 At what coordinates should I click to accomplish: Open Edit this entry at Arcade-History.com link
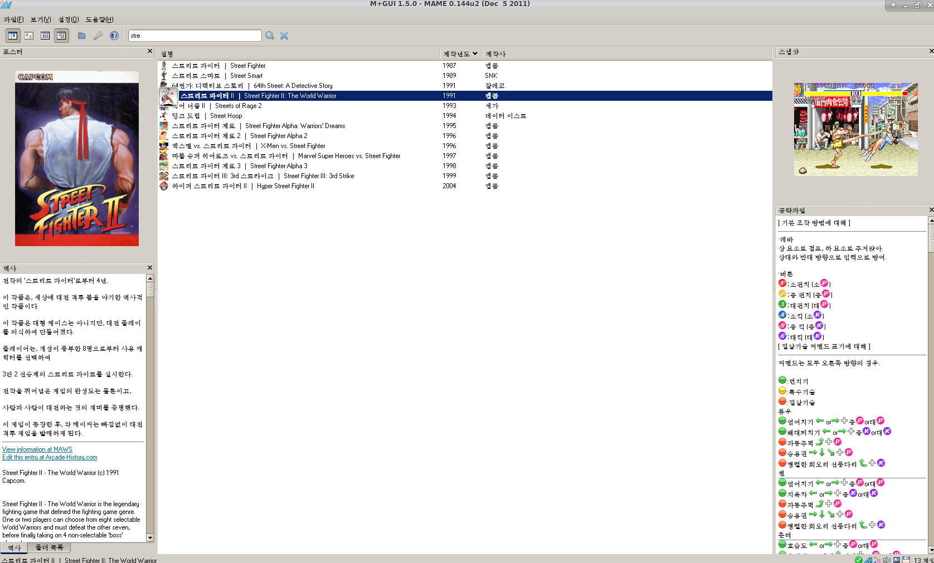[x=50, y=457]
